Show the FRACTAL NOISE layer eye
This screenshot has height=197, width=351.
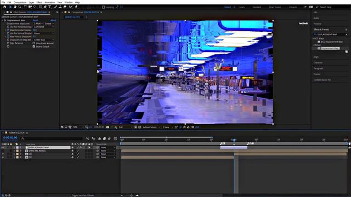(x=3, y=151)
